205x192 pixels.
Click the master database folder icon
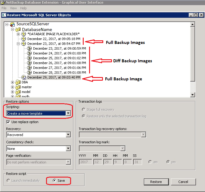18,87
